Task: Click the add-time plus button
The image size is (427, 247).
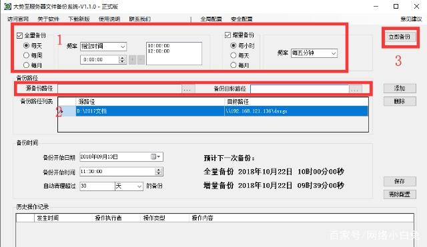Action: click(x=133, y=59)
